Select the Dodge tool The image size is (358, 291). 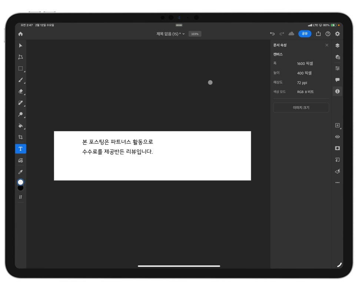point(20,114)
